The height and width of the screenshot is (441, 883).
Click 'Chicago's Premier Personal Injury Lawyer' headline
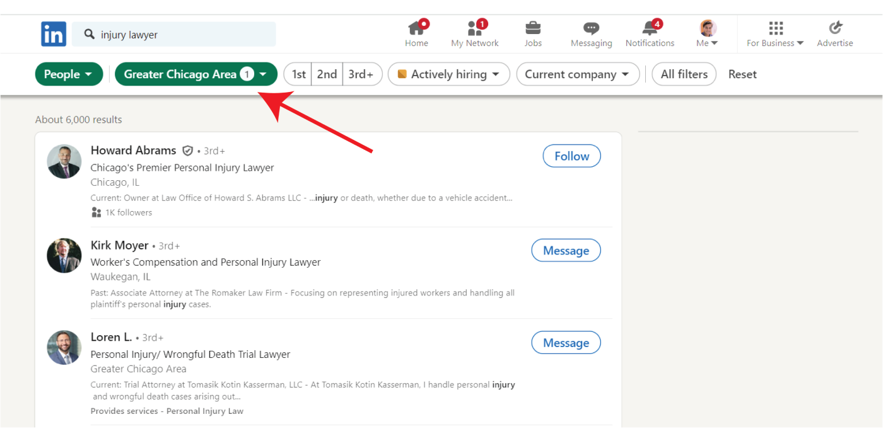[182, 168]
